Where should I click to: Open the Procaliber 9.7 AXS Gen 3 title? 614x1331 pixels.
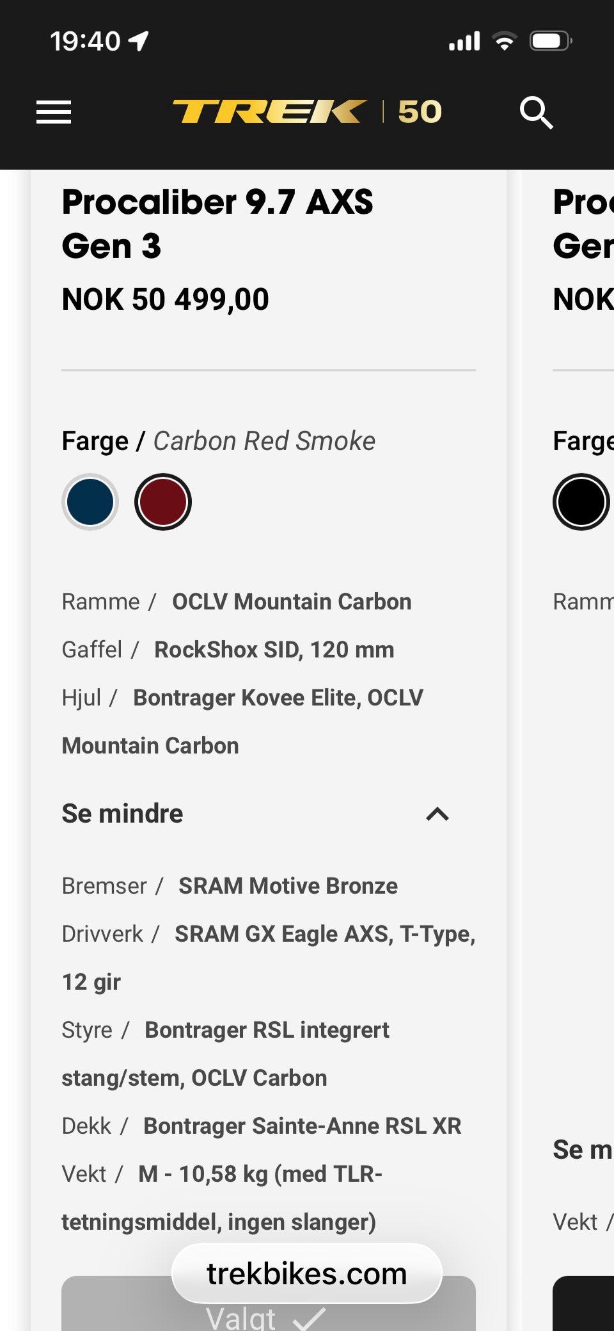(x=217, y=224)
